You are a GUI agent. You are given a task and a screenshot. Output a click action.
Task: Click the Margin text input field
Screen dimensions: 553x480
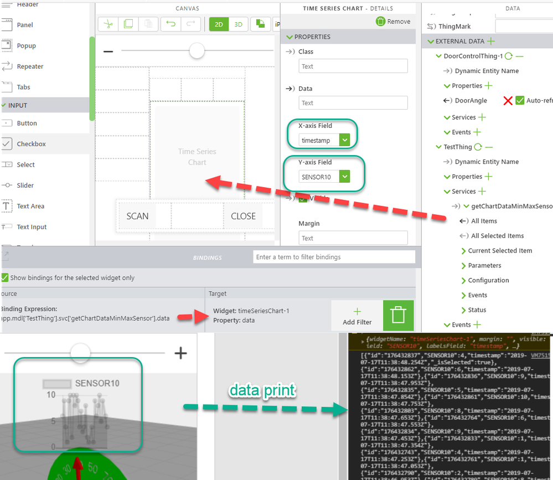353,238
